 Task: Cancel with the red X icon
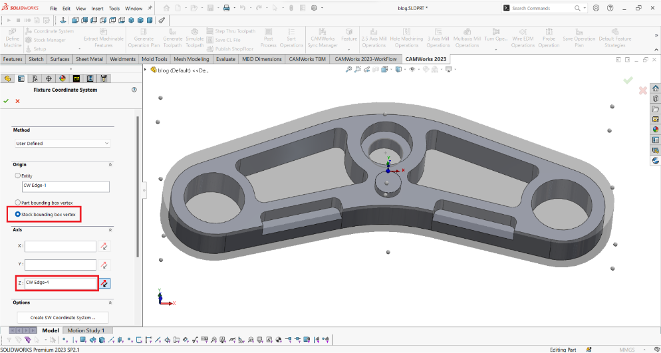[x=17, y=101]
